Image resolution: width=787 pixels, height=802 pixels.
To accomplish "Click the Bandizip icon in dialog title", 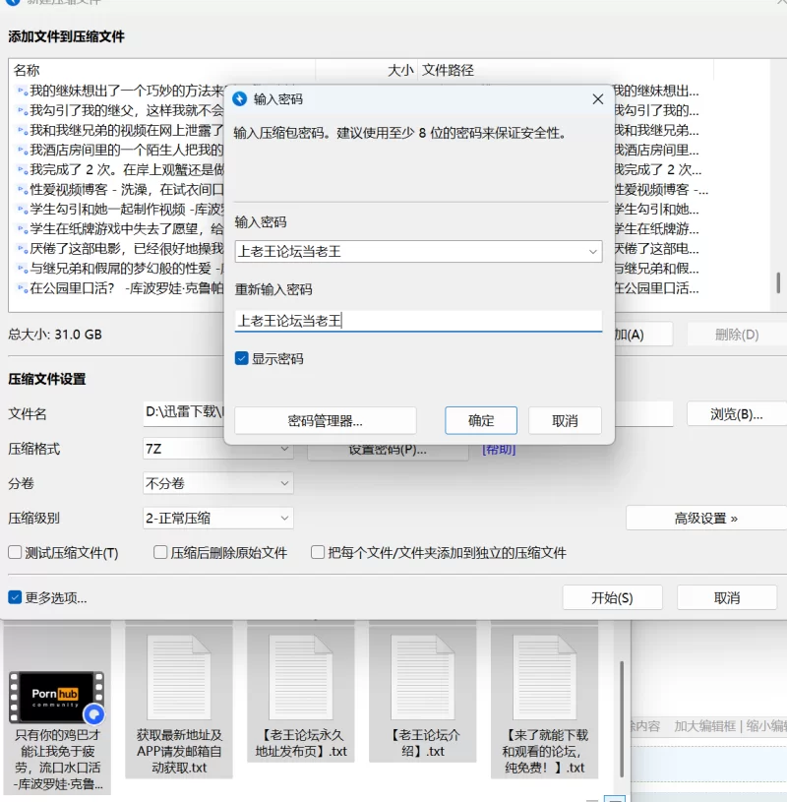I will tap(239, 99).
